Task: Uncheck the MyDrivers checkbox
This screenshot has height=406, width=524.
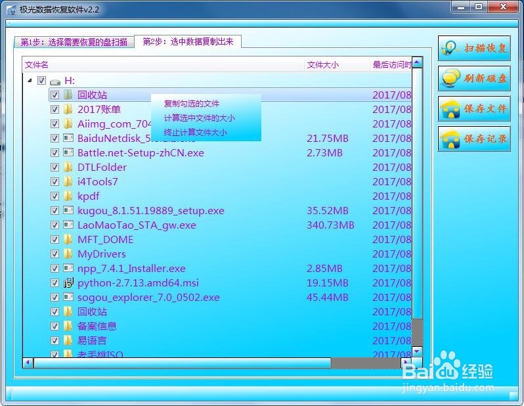Action: point(55,254)
